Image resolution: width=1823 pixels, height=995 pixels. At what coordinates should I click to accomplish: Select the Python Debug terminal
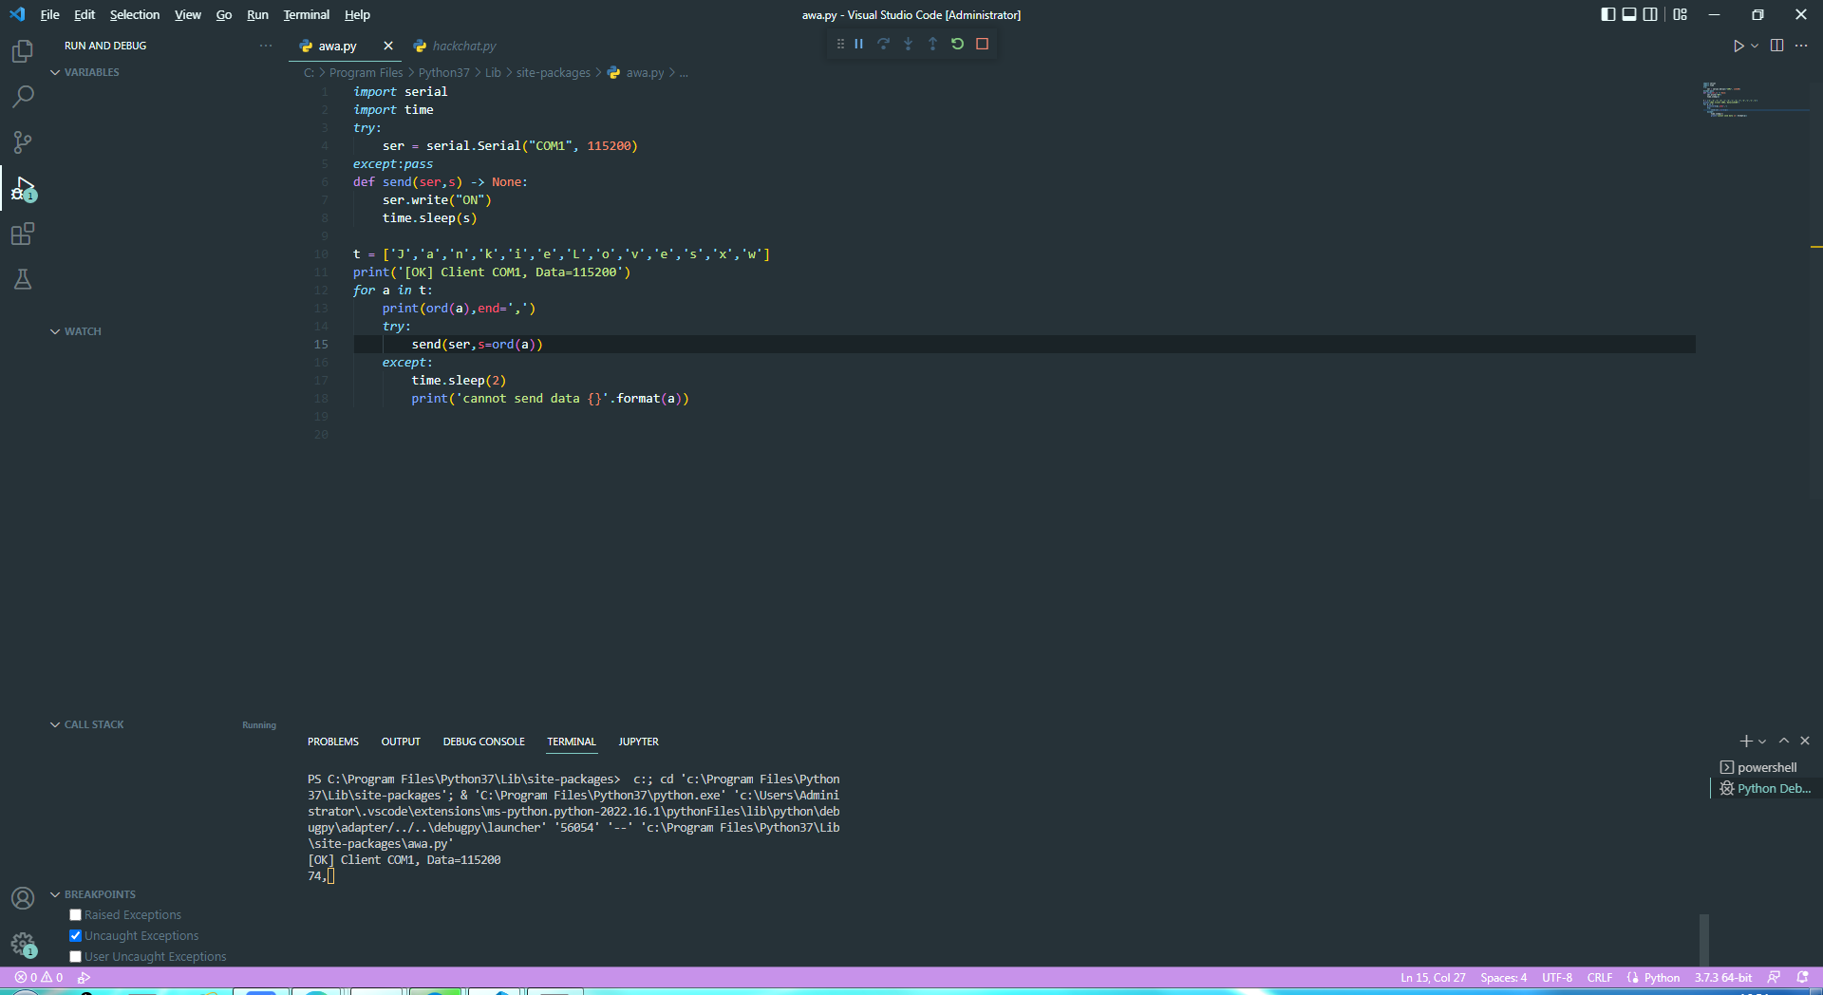pyautogui.click(x=1765, y=788)
